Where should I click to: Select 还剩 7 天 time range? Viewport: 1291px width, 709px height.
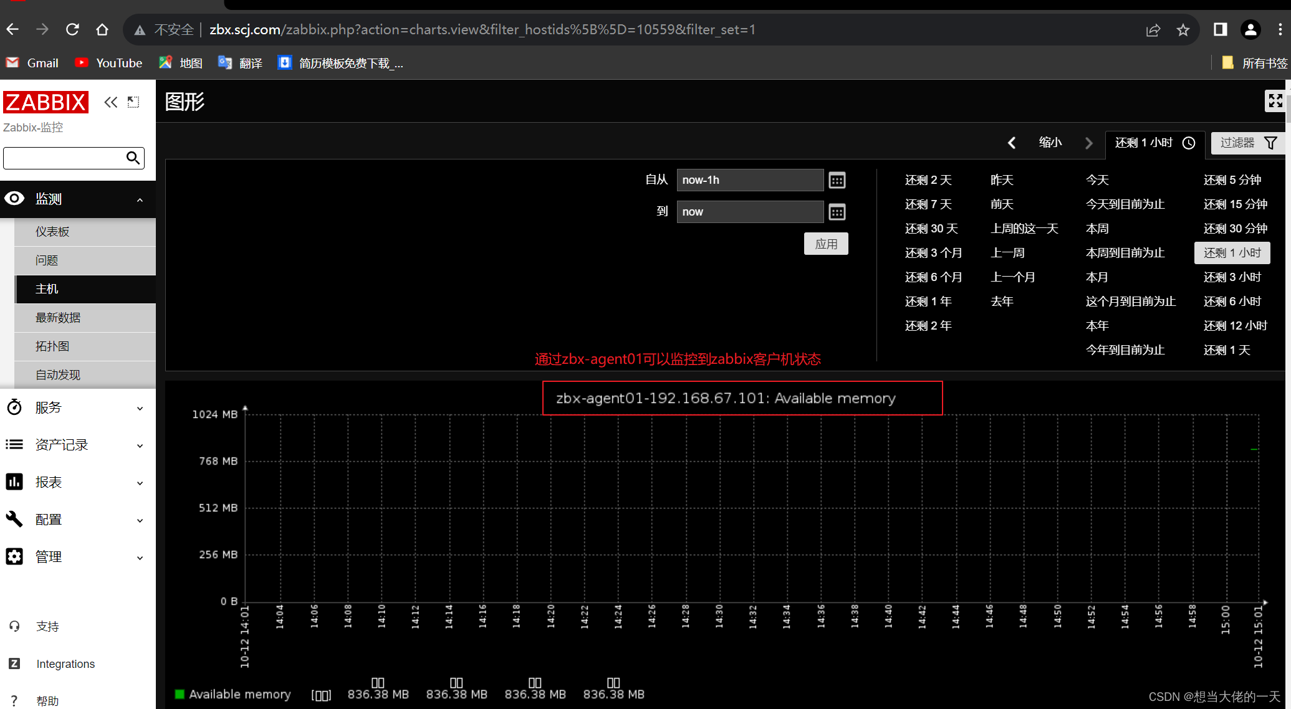(928, 204)
